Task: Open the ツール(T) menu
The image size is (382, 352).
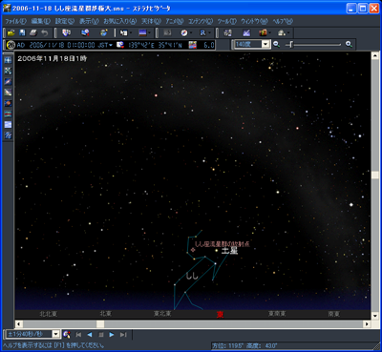Action: click(x=227, y=21)
